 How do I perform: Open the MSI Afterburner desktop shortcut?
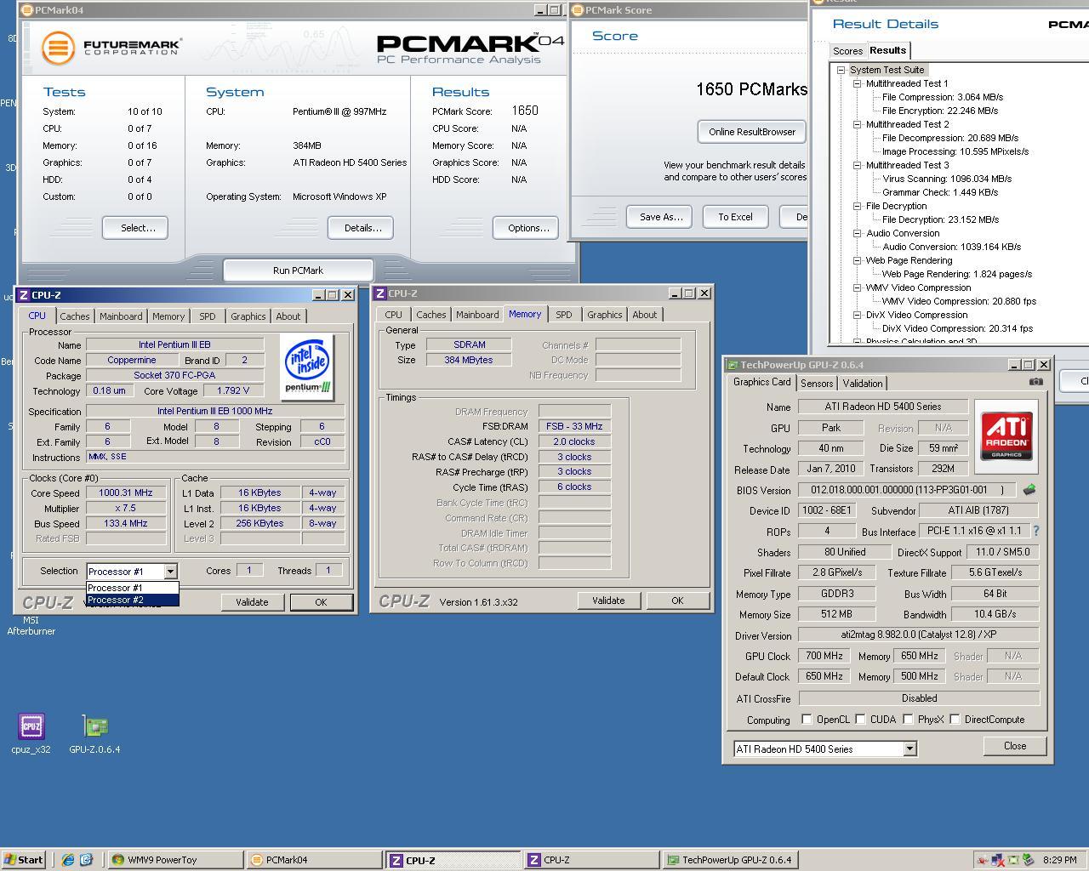pyautogui.click(x=31, y=625)
